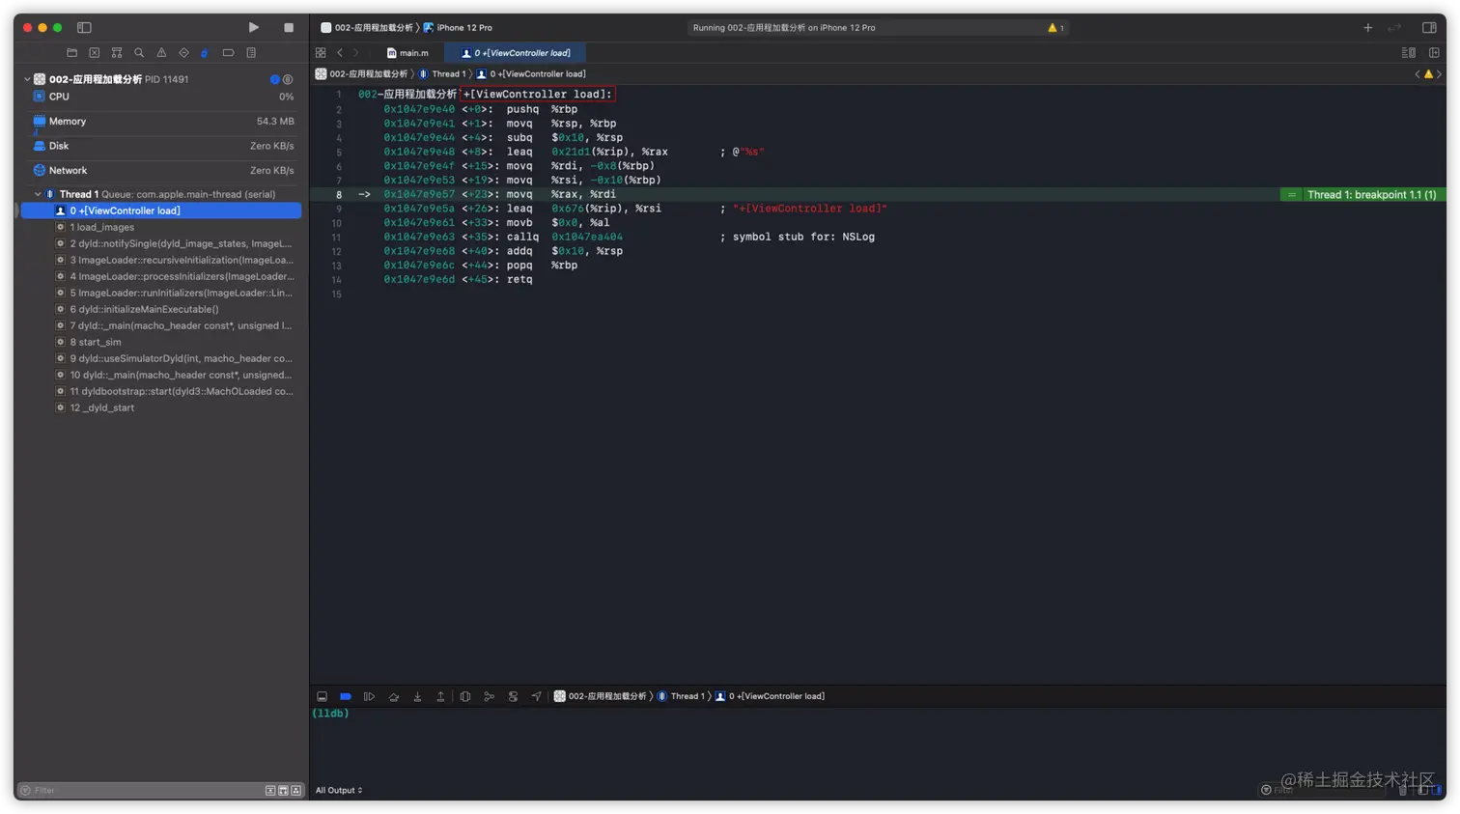Collapse the 002 process tree in navigator

pos(27,79)
